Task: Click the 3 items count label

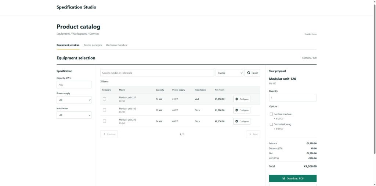Action: tap(104, 81)
